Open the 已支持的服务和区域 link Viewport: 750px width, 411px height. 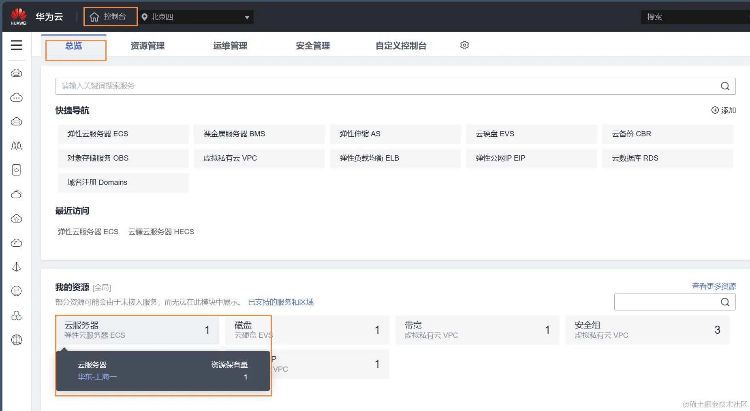281,302
